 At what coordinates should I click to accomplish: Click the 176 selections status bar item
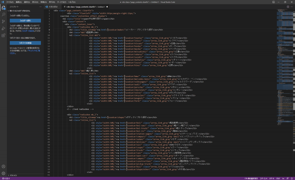click(251, 179)
